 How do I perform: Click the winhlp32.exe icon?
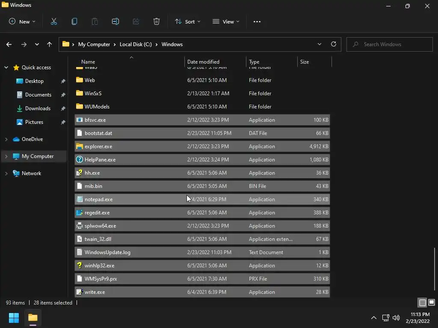[79, 265]
